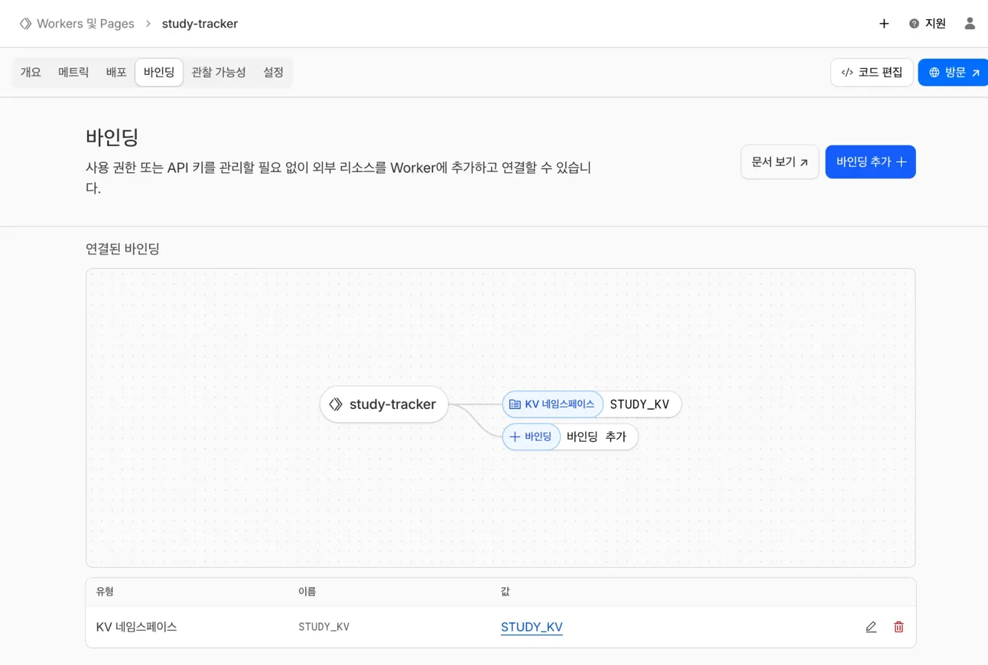Open the STUDY_KV value link in table
This screenshot has width=988, height=665.
tap(532, 627)
